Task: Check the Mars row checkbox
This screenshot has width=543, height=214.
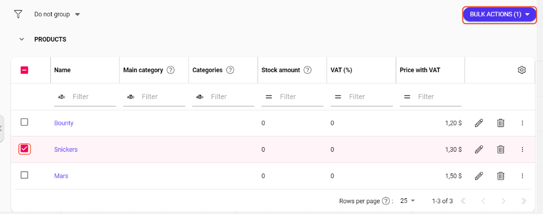Action: tap(24, 175)
